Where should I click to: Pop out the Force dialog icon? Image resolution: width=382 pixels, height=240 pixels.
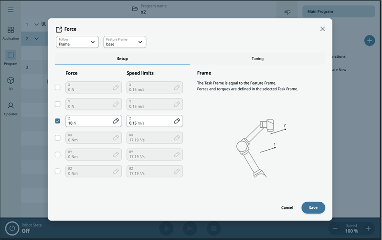59,29
